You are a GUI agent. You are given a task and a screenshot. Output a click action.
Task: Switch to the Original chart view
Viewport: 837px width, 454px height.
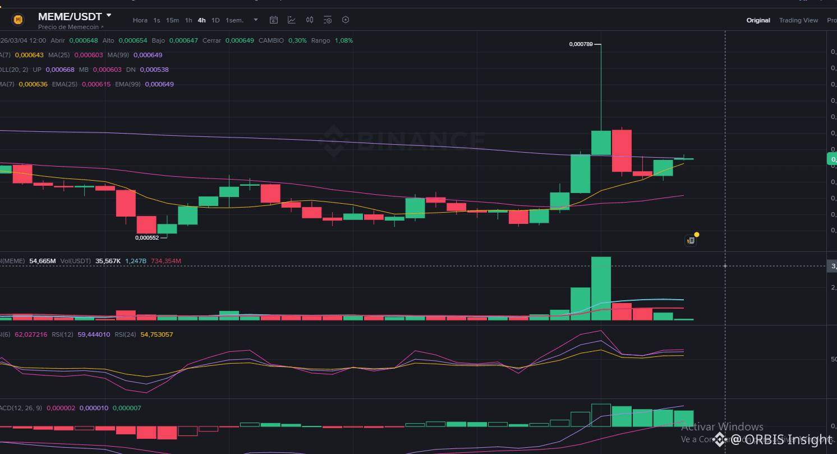coord(758,20)
